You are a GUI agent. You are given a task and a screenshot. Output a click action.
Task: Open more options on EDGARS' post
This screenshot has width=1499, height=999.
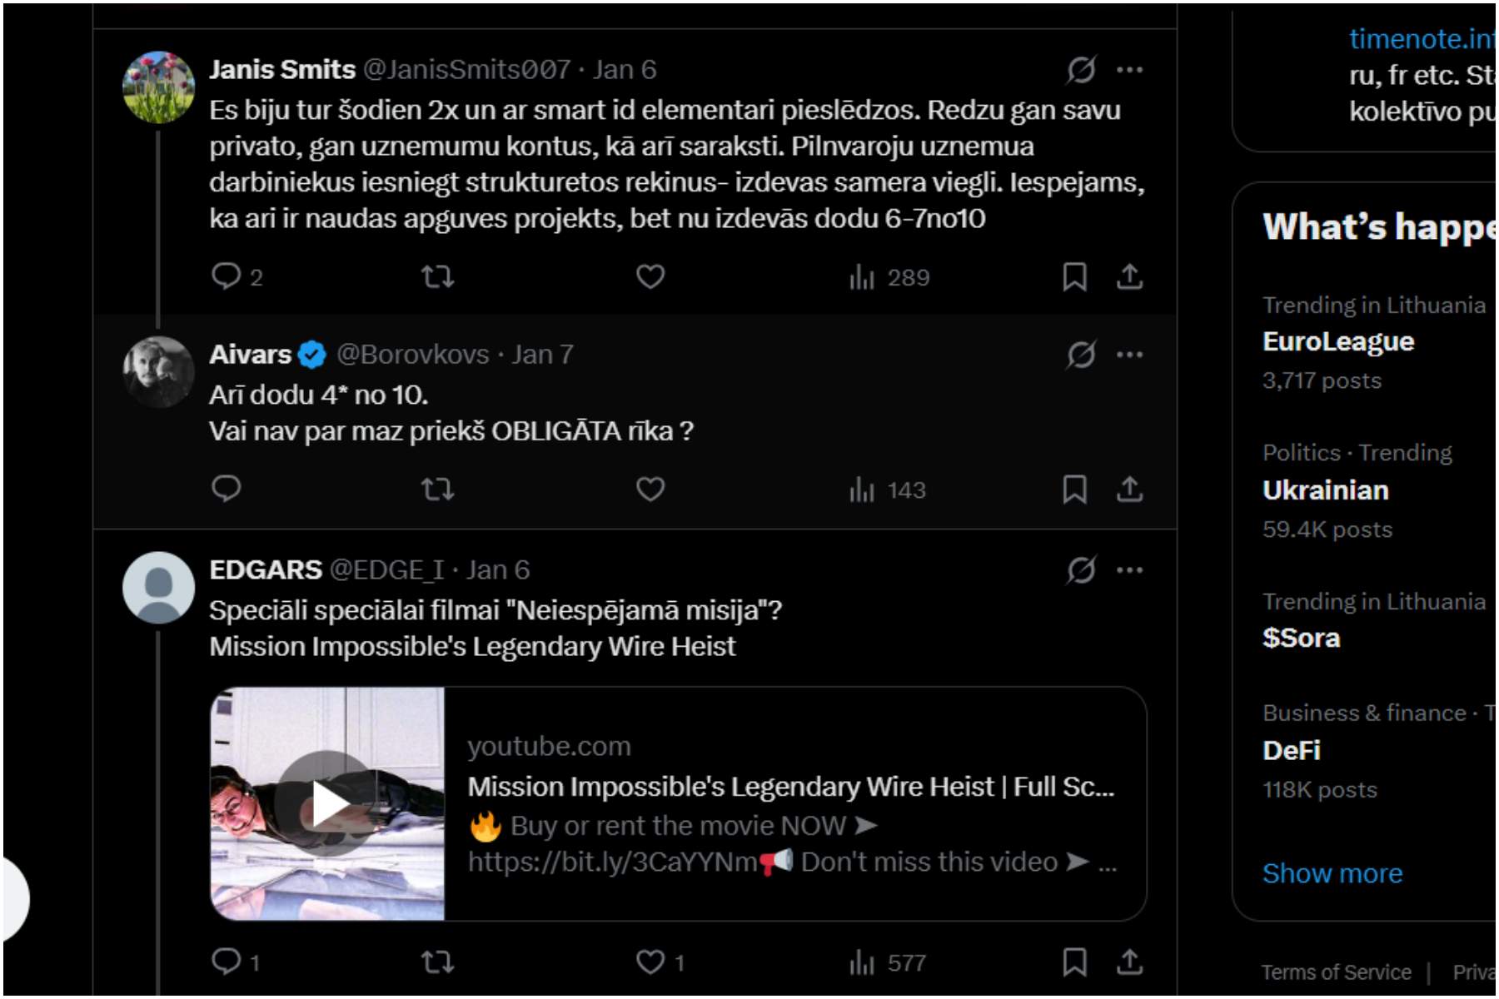point(1130,570)
